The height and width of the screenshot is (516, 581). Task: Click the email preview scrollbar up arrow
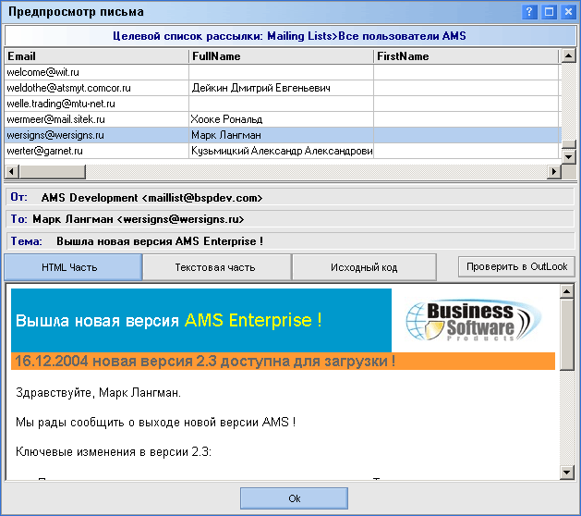click(x=567, y=291)
